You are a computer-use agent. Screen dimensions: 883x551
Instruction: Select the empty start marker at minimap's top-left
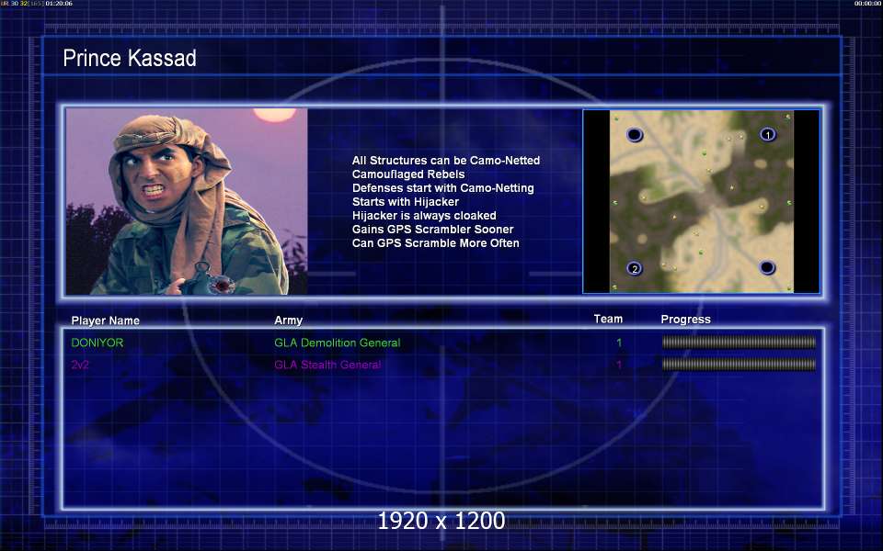click(635, 135)
